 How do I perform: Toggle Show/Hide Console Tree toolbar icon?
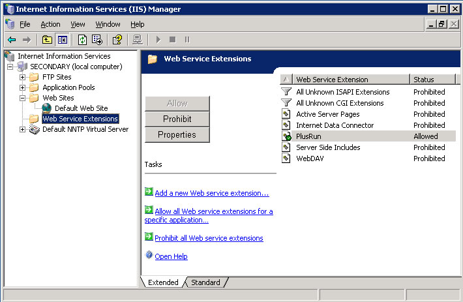click(x=63, y=40)
